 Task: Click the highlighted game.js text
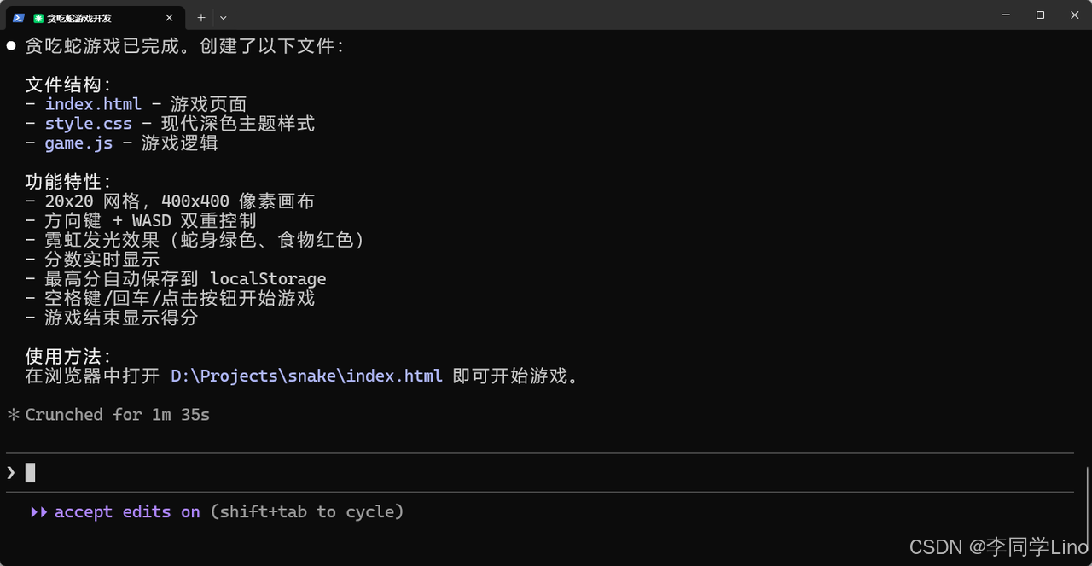point(78,143)
